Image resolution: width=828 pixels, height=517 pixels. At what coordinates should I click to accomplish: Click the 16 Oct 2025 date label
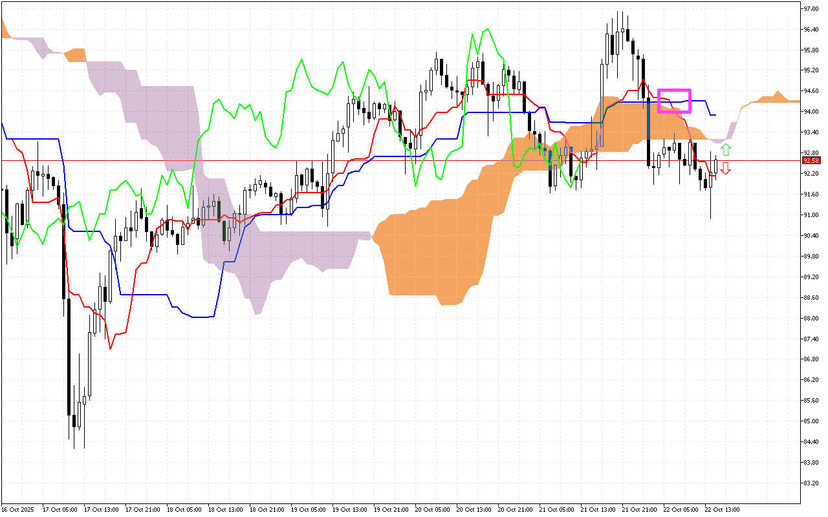tap(17, 509)
